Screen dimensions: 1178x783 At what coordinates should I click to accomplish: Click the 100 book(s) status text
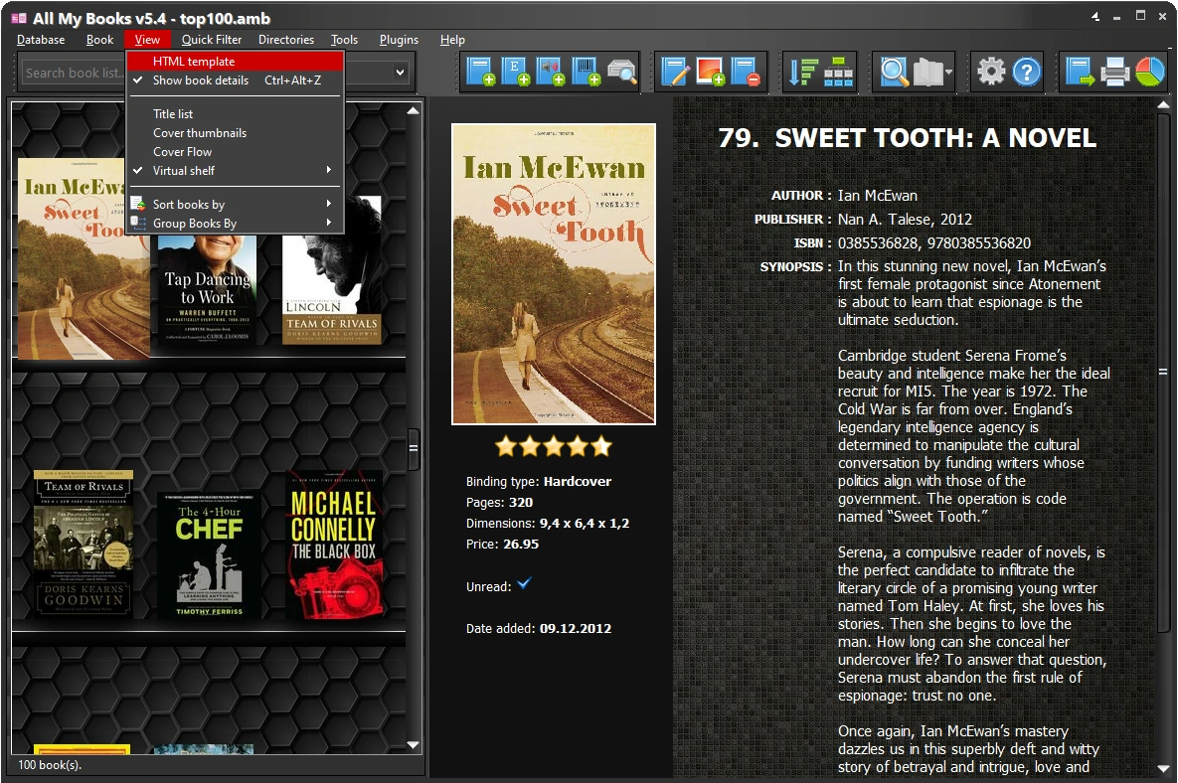point(50,765)
